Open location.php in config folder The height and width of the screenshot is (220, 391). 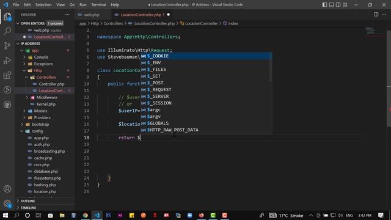pos(45,192)
